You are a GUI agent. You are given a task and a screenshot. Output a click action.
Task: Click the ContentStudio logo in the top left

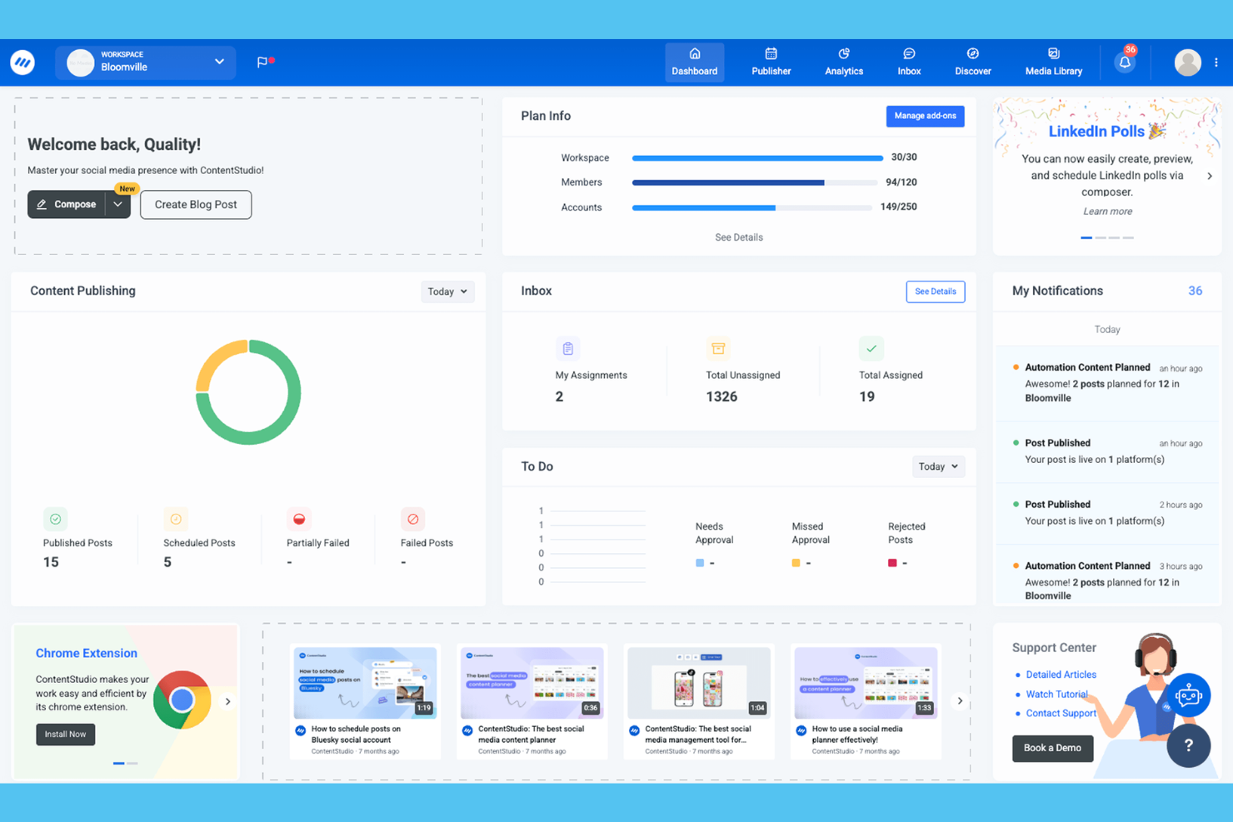click(22, 62)
